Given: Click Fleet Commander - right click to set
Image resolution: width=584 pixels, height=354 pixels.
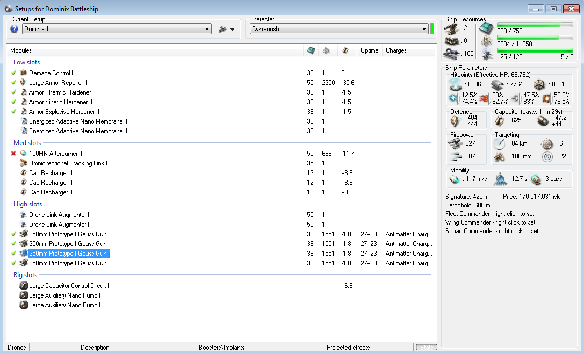Looking at the screenshot, I should pyautogui.click(x=490, y=214).
